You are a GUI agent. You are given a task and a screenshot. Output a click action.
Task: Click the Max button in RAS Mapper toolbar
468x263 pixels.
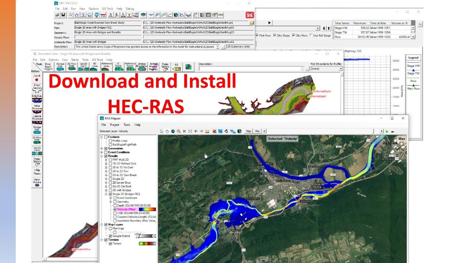point(249,131)
